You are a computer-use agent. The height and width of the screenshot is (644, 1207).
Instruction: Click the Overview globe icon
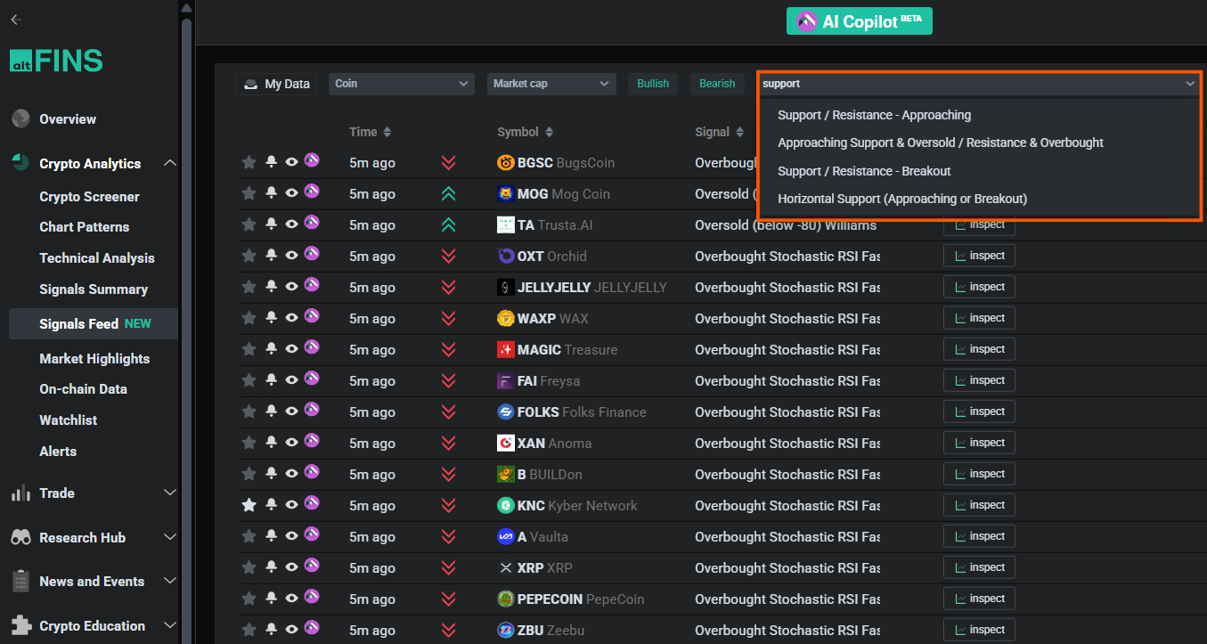(20, 119)
